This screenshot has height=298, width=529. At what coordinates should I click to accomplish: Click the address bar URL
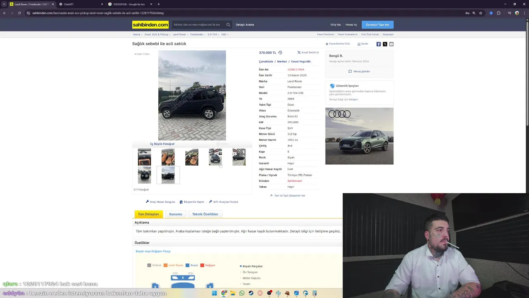(98, 13)
